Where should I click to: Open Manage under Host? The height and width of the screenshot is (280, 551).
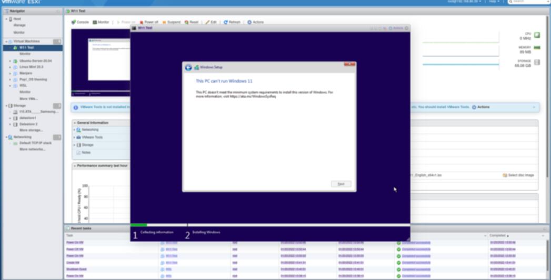(x=19, y=25)
